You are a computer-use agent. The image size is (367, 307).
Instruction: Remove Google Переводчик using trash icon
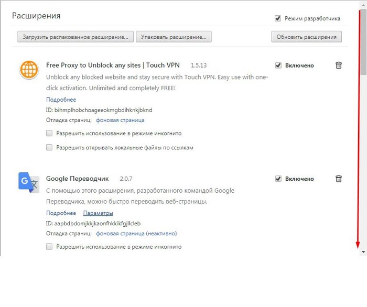(x=339, y=179)
